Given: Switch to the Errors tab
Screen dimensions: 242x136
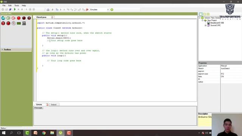Looking at the screenshot, I should [x=39, y=105].
